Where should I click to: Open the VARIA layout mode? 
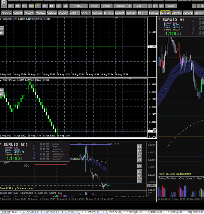[x=106, y=6]
